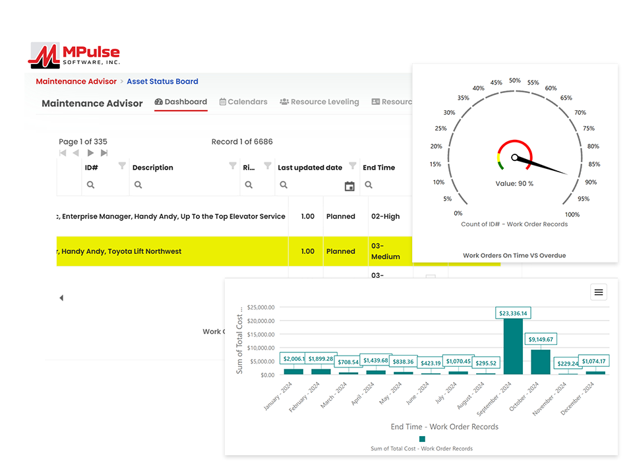
Task: Go to first page of records
Action: (63, 153)
